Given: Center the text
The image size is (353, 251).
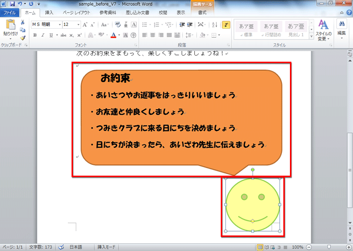Looking at the screenshot, I should pyautogui.click(x=152, y=35).
